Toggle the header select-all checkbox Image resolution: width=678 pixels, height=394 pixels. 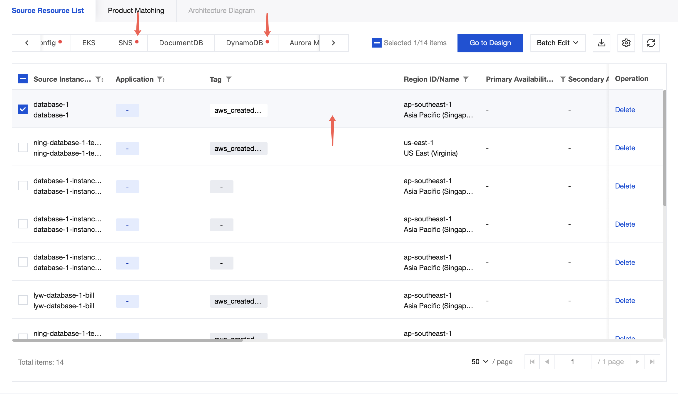pos(23,79)
